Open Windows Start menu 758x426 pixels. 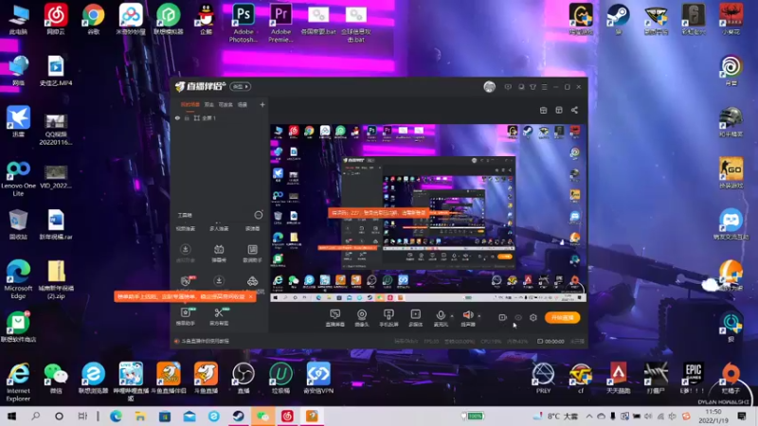(x=11, y=416)
